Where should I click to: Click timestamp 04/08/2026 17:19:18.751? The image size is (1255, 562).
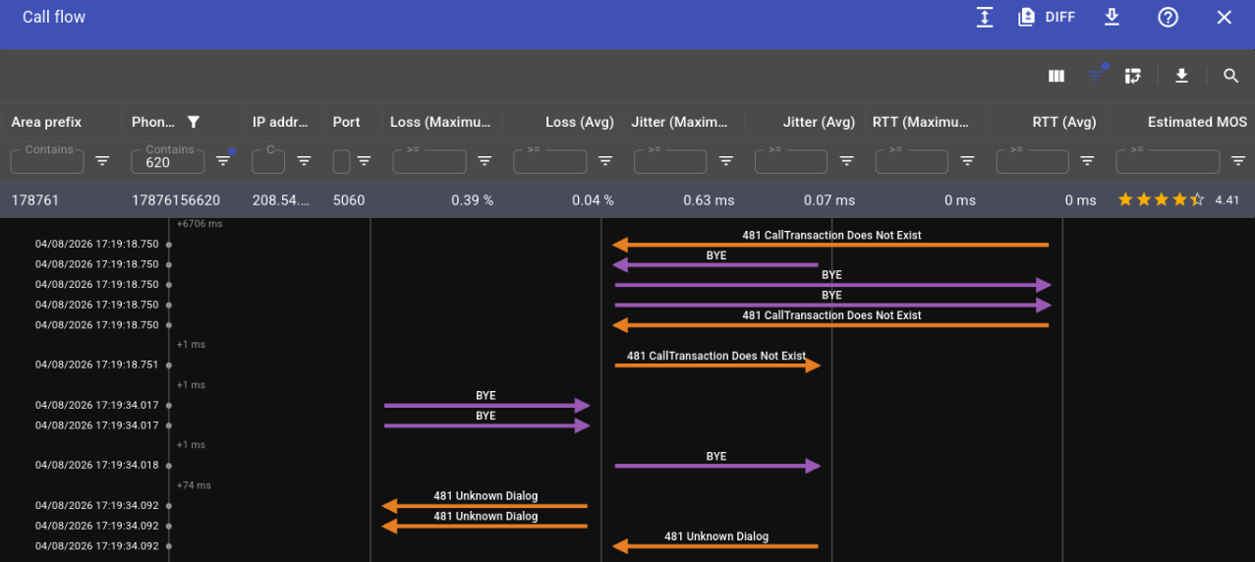[x=96, y=365]
